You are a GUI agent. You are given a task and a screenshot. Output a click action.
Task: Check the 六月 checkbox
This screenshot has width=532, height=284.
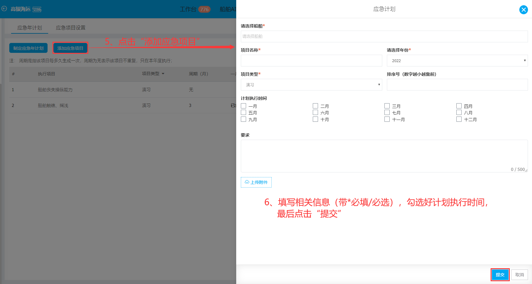315,112
